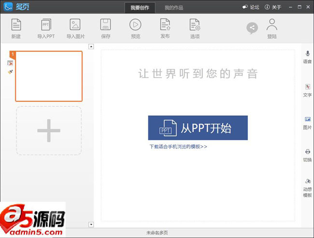Select the 文字 (Text) tool in sidebar
314x238 pixels.
click(x=307, y=87)
